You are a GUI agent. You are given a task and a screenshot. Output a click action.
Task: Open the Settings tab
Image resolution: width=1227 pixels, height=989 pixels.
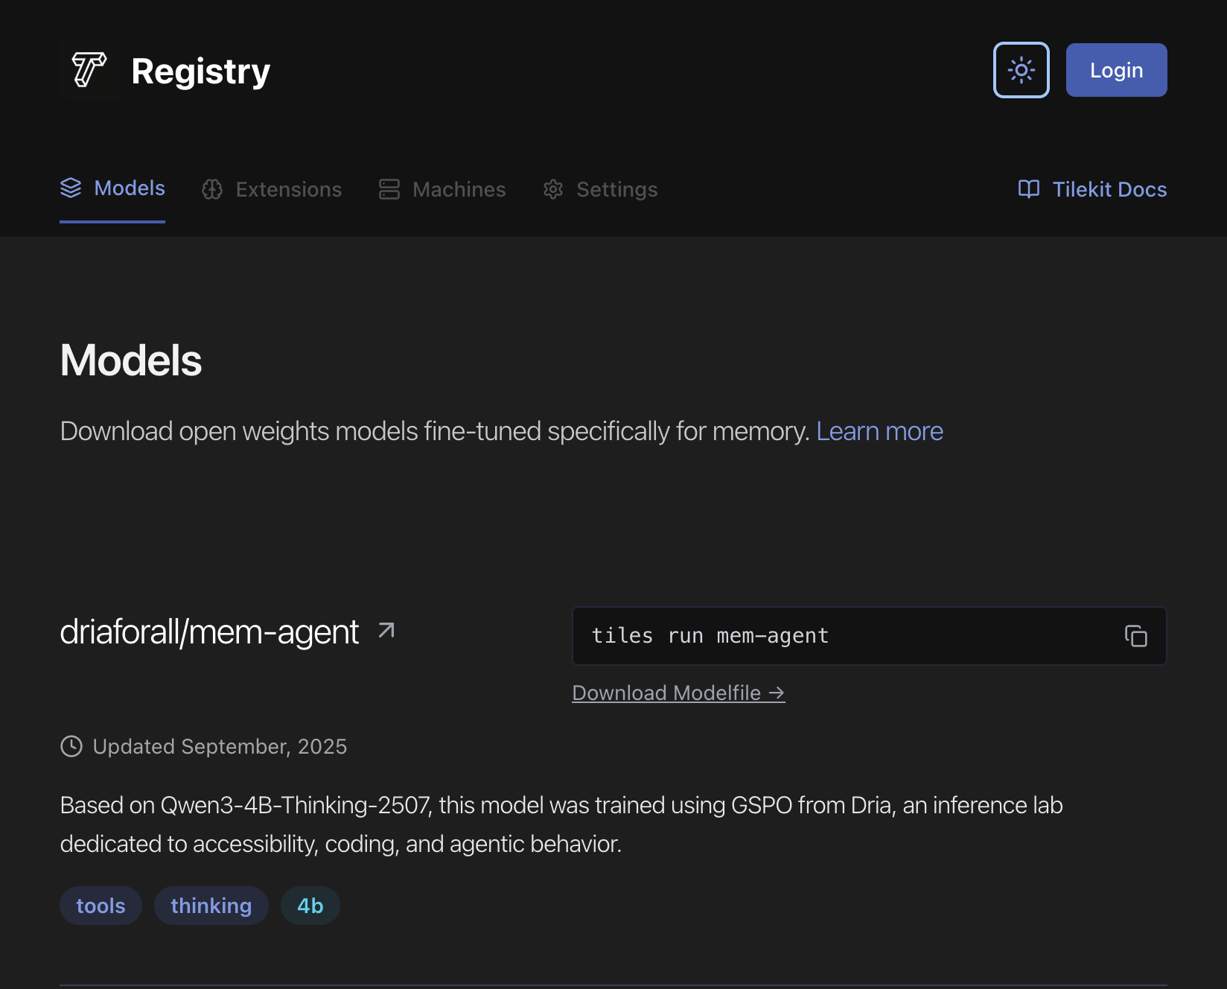coord(616,190)
